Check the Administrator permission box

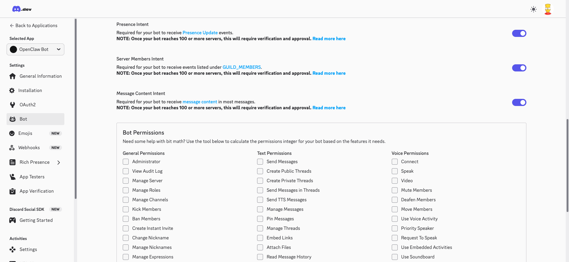[x=126, y=162]
